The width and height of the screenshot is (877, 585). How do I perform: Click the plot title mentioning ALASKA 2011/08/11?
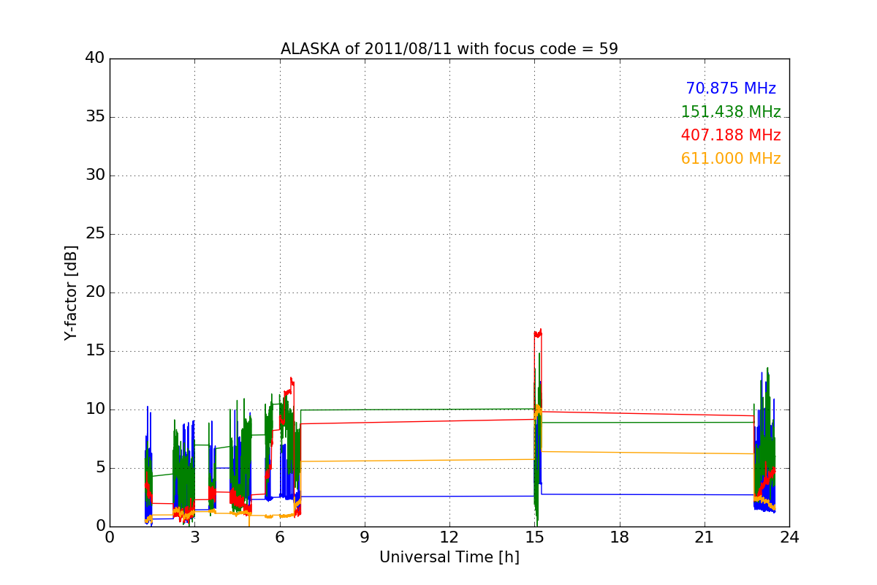click(x=449, y=49)
